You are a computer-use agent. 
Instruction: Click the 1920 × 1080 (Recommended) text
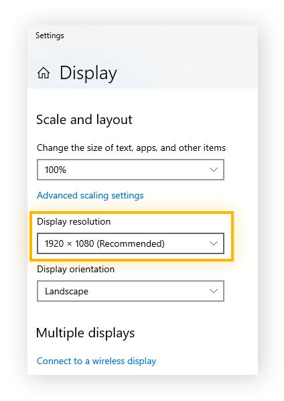coord(104,243)
